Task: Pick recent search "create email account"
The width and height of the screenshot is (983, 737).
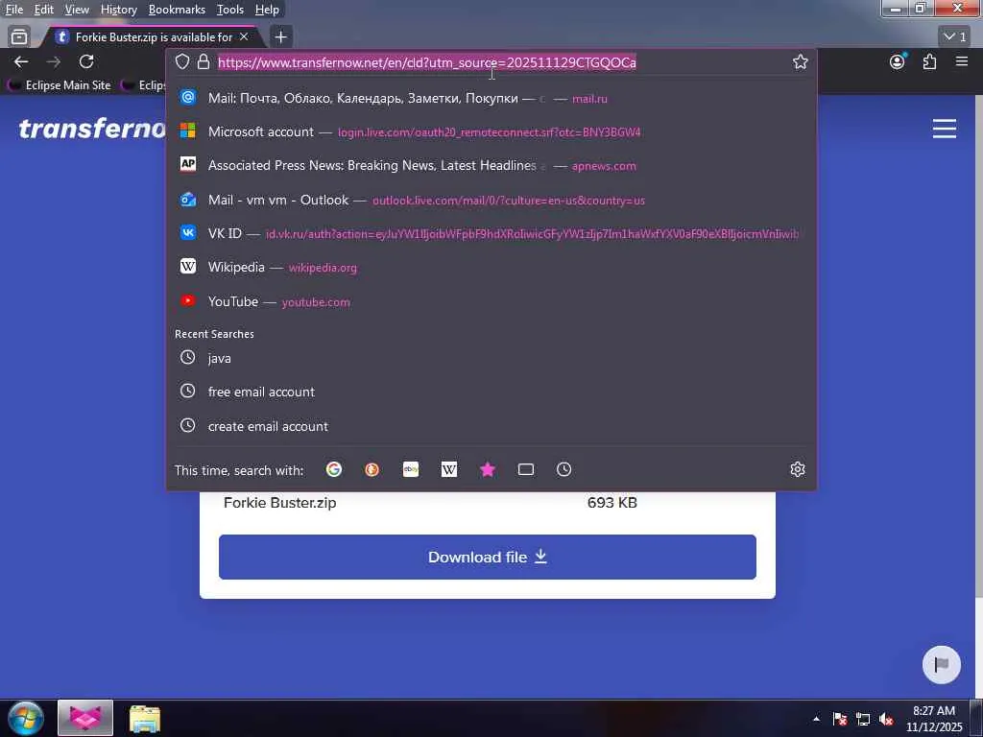Action: [x=491, y=426]
